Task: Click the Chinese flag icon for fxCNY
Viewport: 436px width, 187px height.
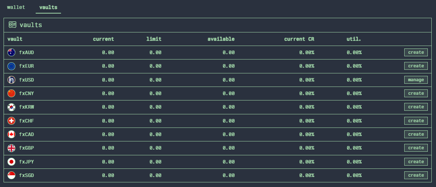Action: [11, 93]
